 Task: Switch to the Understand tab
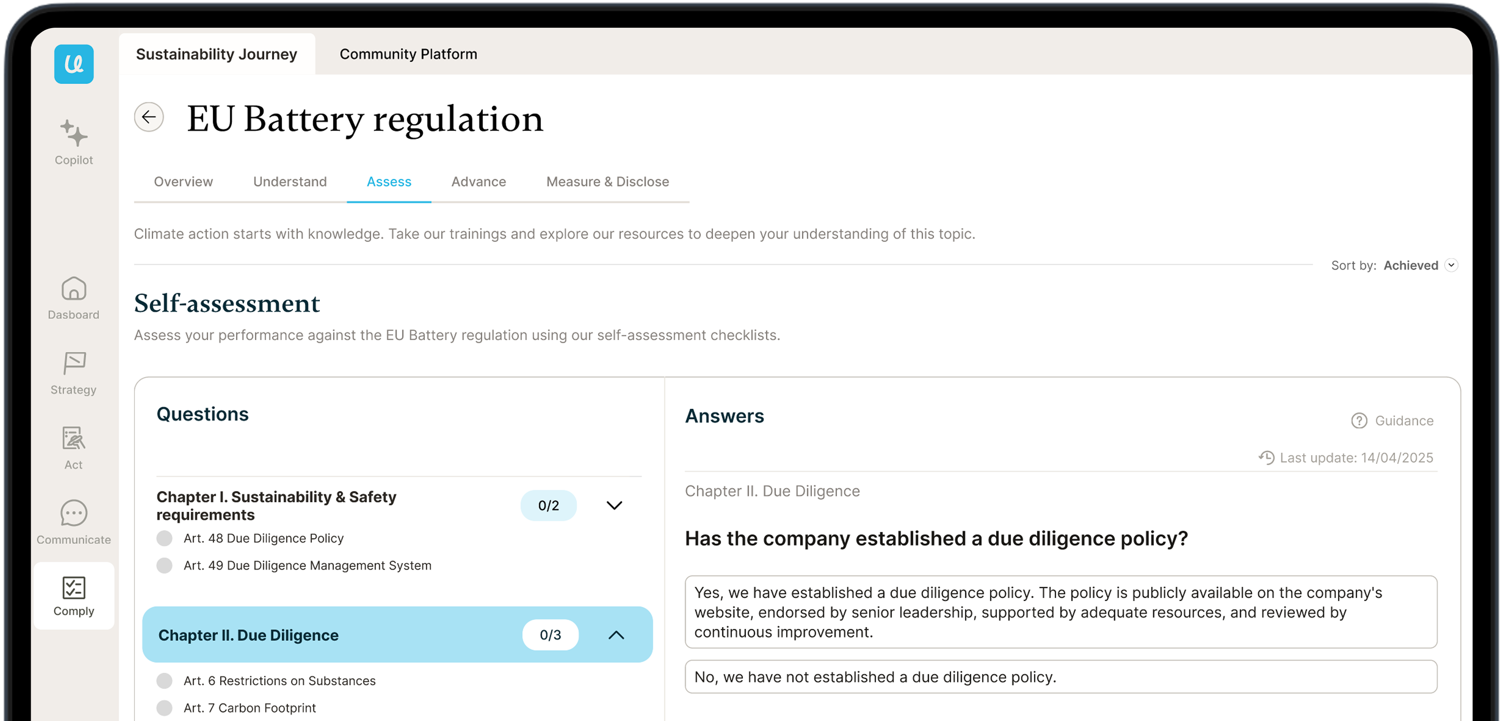point(290,182)
